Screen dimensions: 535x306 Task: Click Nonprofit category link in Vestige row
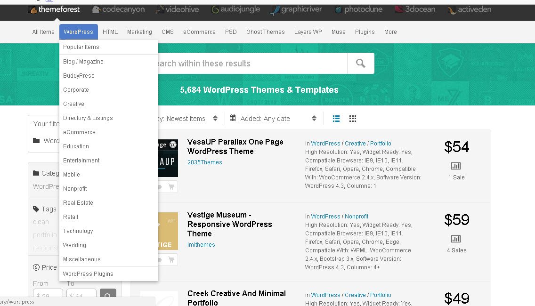pos(357,217)
